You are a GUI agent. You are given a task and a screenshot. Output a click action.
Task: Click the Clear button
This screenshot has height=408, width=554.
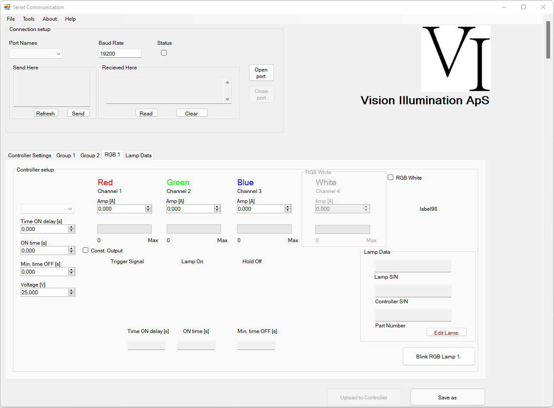click(192, 113)
